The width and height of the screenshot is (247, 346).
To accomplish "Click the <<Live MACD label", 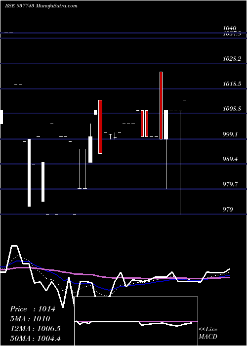I will (208, 333).
